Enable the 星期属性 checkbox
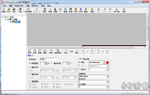150x95 pixels. [30, 81]
